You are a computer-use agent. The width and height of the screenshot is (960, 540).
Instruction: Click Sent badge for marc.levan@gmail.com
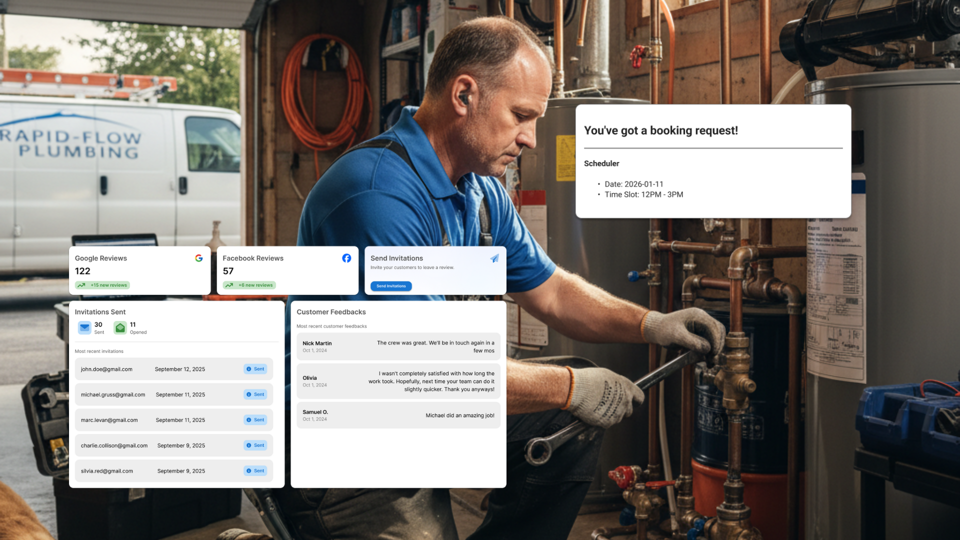pos(255,420)
